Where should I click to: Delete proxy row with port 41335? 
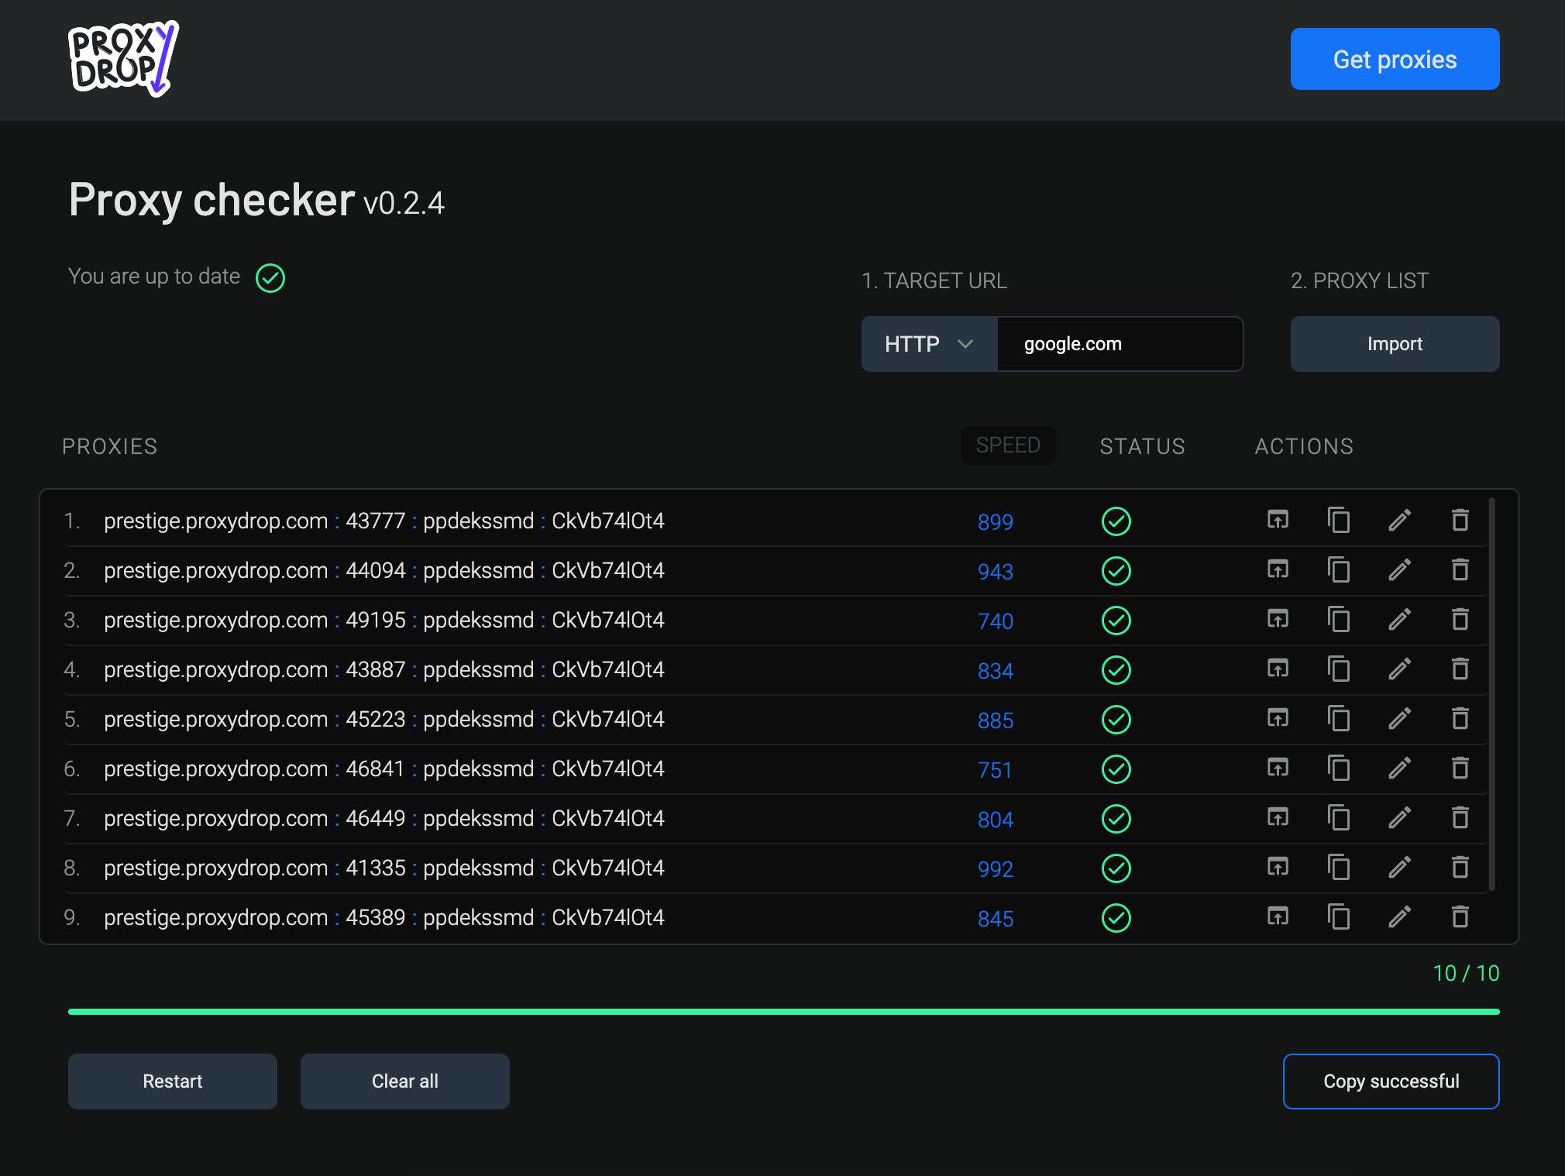(1460, 867)
